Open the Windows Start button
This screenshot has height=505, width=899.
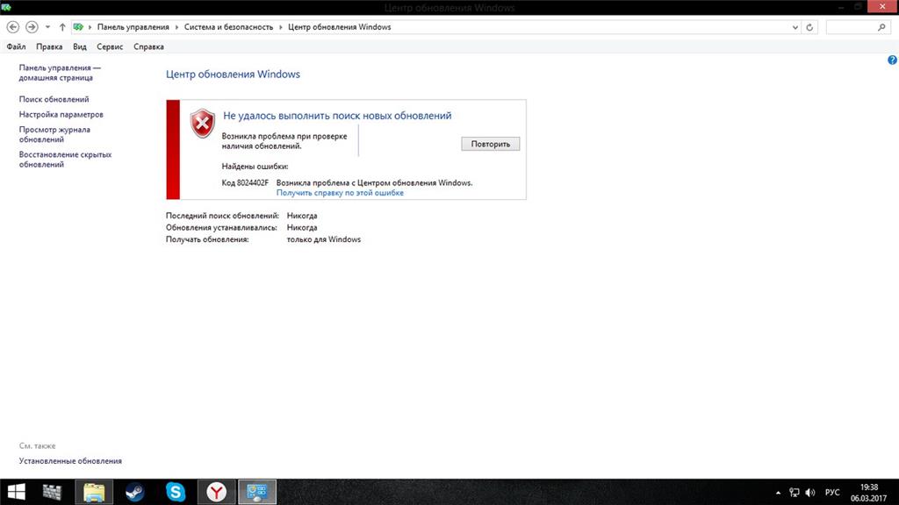(x=16, y=492)
